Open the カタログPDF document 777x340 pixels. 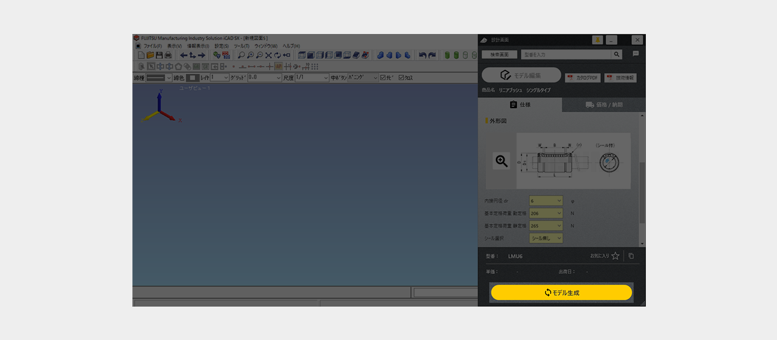(x=582, y=78)
